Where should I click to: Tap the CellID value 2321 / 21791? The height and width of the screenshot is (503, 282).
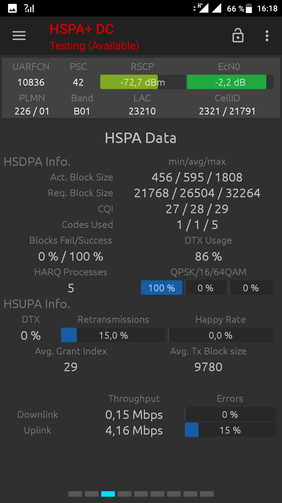[227, 111]
